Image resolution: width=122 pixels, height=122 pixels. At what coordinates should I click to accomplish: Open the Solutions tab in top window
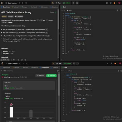click(x=54, y=7)
